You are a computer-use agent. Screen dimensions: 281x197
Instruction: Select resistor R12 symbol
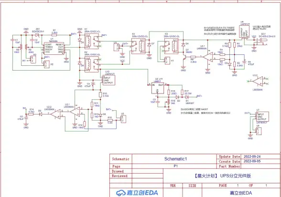click(x=85, y=124)
